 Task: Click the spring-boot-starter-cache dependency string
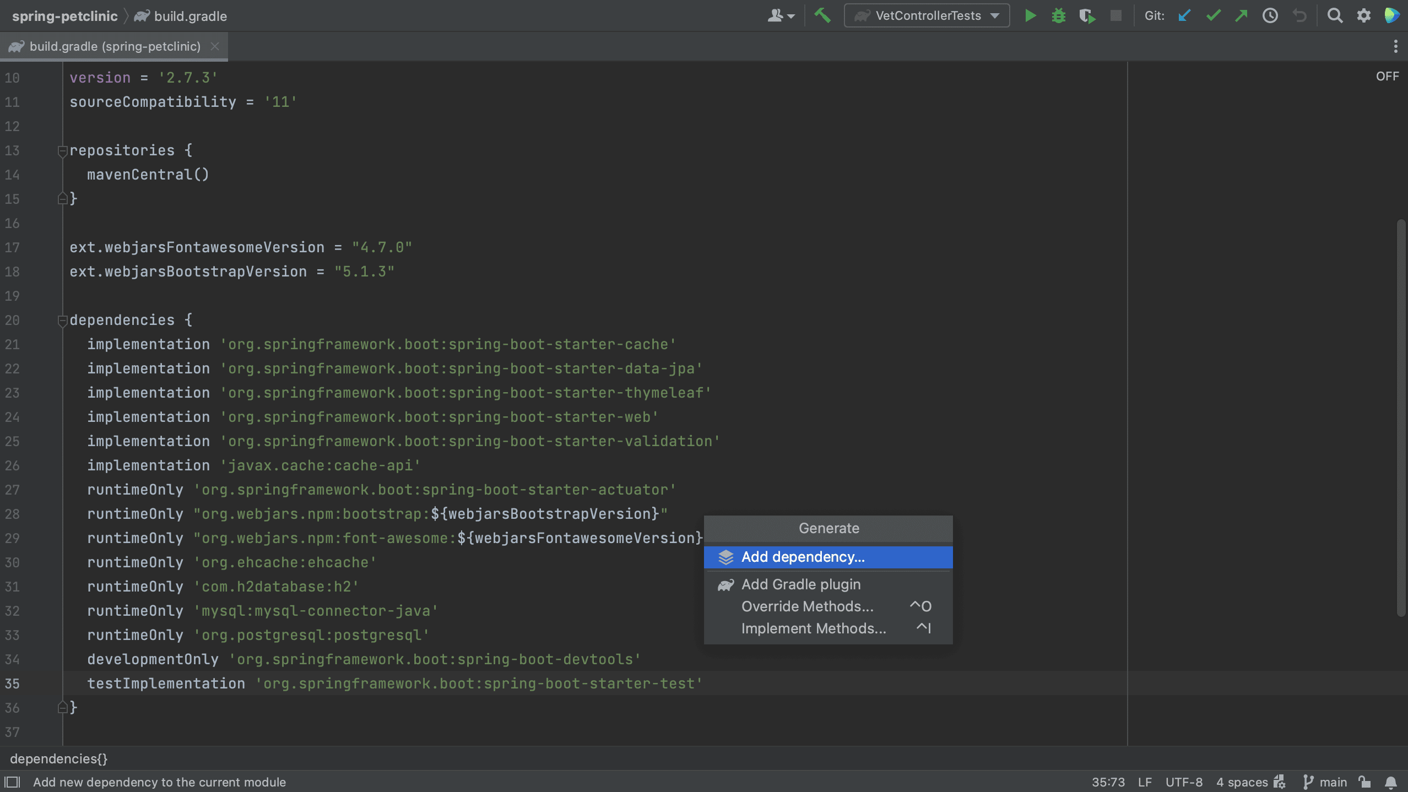448,344
